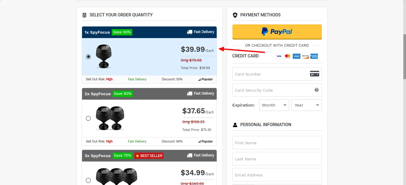Check out with the PayPal button
This screenshot has width=406, height=185.
pyautogui.click(x=277, y=32)
